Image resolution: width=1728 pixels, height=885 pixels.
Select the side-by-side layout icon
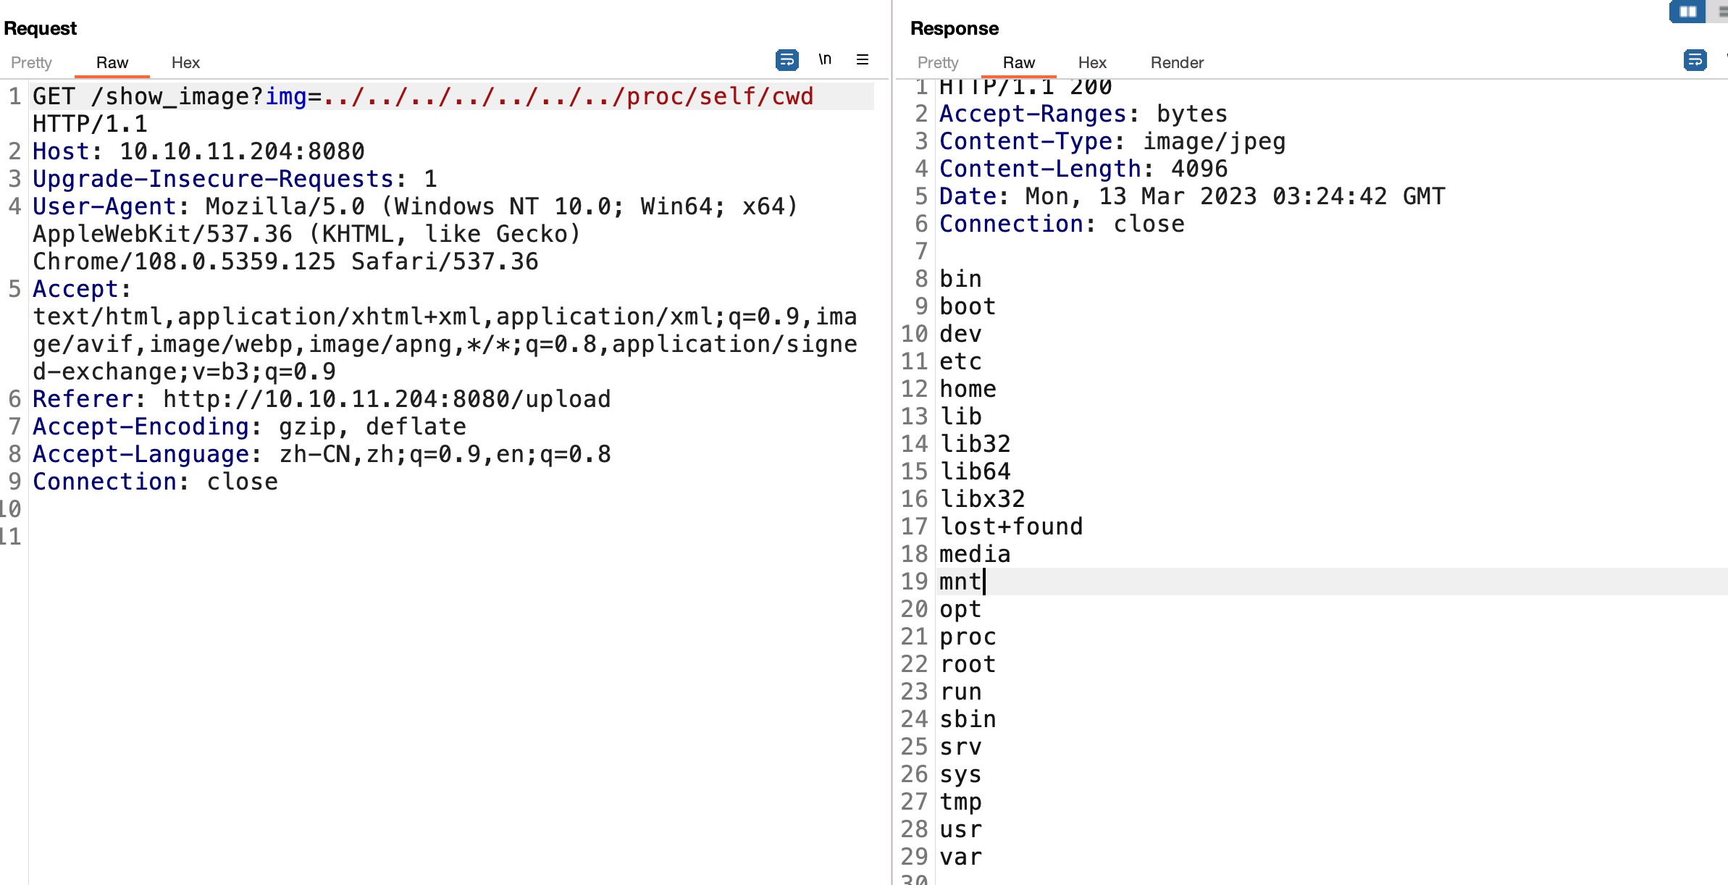point(1687,12)
